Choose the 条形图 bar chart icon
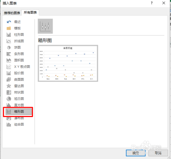Image resolution: width=171 pixels, height=159 pixels. (x=9, y=54)
